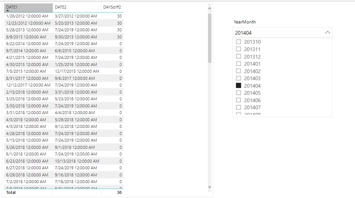Uncheck the selected 201404 checkbox
Screen dimensions: 355x198
coord(239,85)
